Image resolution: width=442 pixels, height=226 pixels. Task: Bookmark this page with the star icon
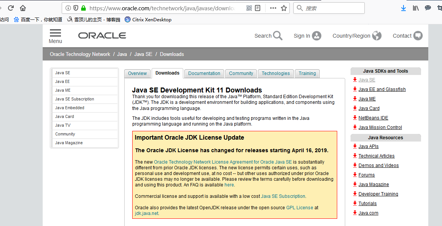[284, 8]
